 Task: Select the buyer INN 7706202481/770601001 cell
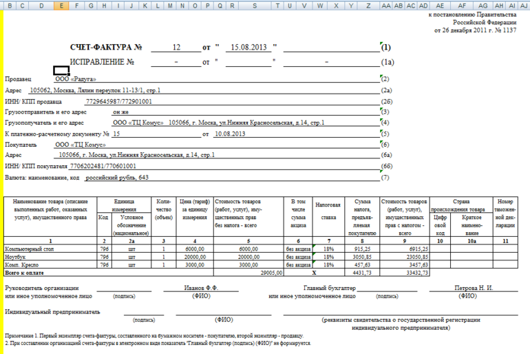(102, 166)
